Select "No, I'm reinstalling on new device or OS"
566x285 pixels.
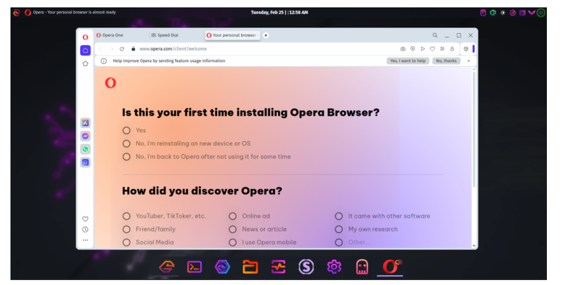click(126, 143)
